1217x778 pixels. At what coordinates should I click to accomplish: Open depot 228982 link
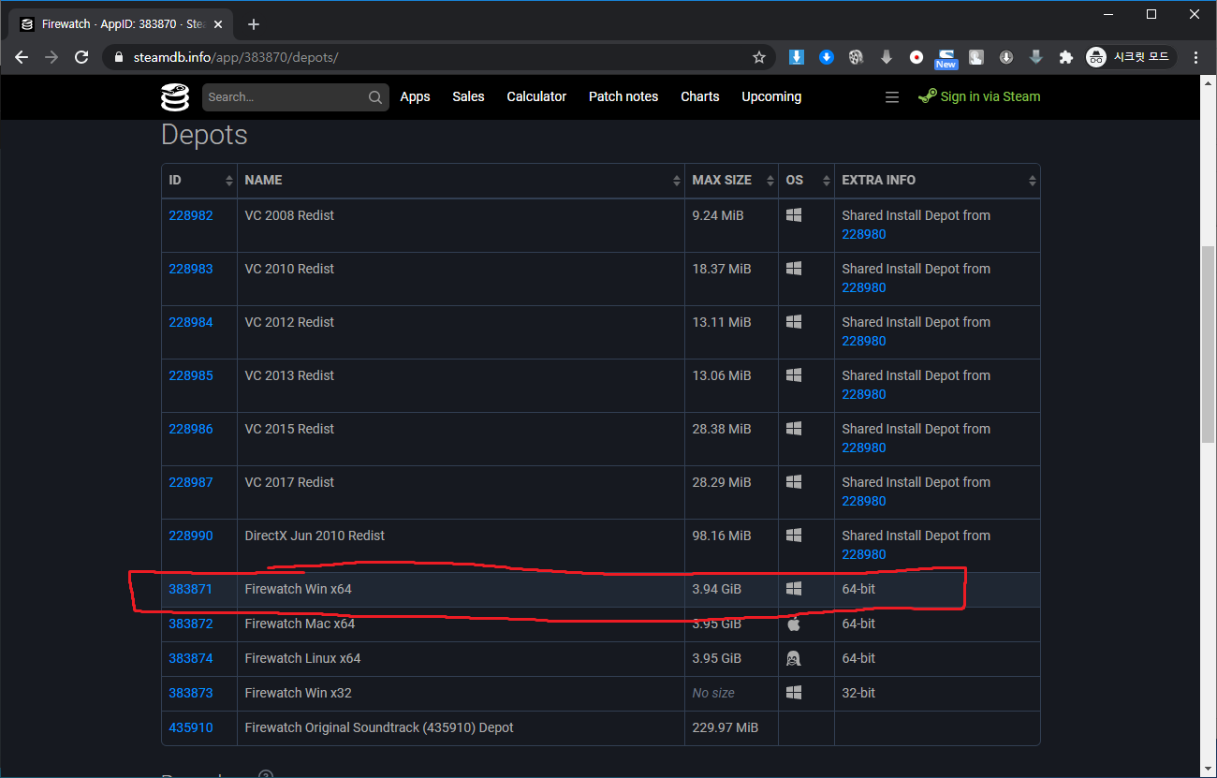(x=191, y=215)
